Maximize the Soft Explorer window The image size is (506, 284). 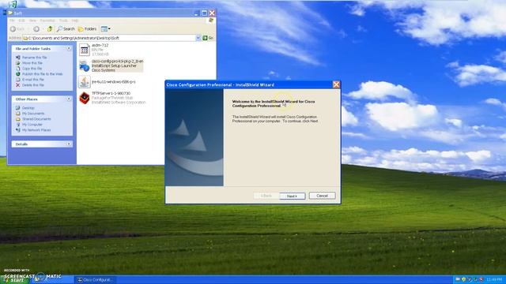click(204, 13)
